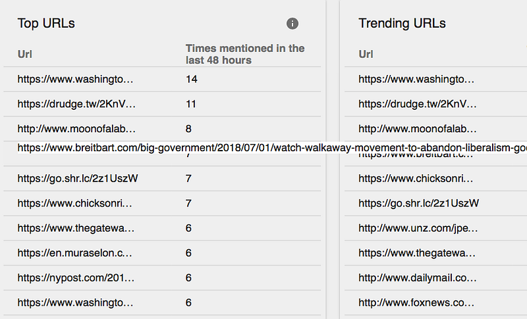The image size is (527, 319).
Task: Open the en.muraselon link in Top URLs
Action: click(x=75, y=253)
